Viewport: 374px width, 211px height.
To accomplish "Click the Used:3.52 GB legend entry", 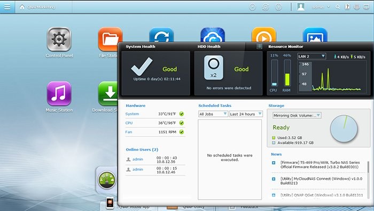I will click(x=287, y=138).
